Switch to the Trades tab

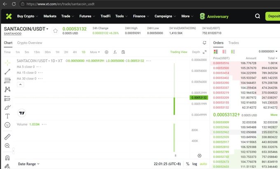point(233,43)
